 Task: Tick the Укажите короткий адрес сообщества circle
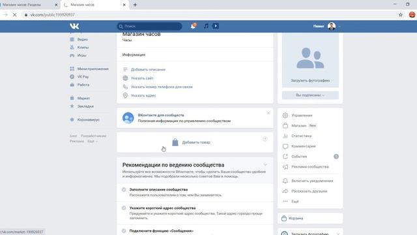click(x=124, y=208)
